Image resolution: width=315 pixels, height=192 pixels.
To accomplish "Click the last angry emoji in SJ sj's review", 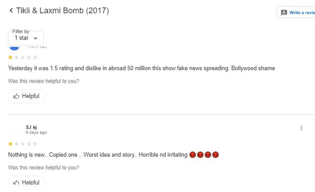I will click(216, 154).
